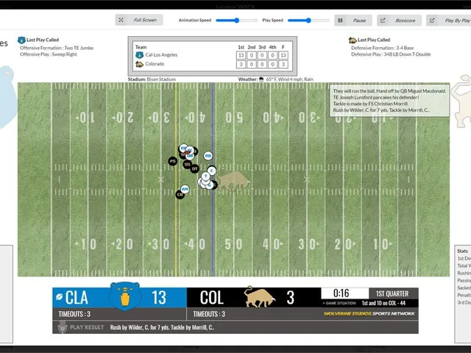Click the Full Screen expand icon
This screenshot has height=353, width=471.
click(x=121, y=20)
